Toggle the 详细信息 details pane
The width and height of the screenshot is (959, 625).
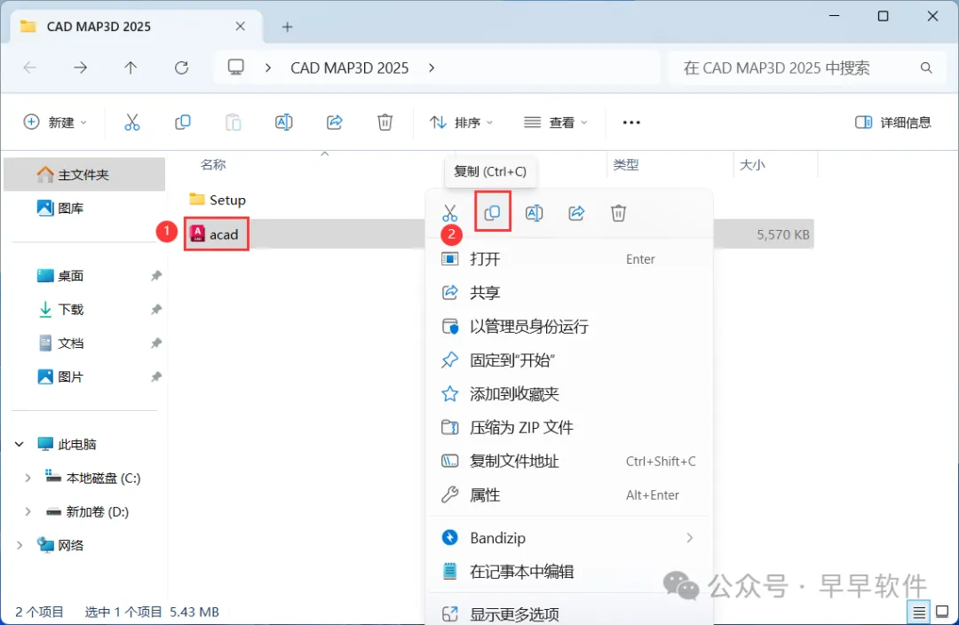click(x=893, y=123)
